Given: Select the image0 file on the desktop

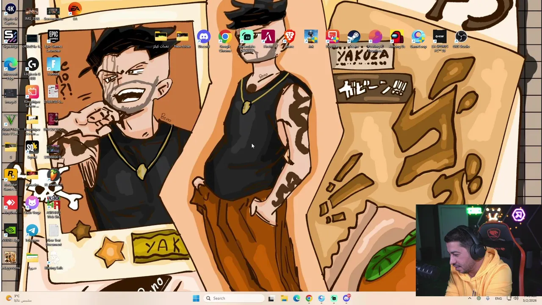Looking at the screenshot, I should [11, 95].
